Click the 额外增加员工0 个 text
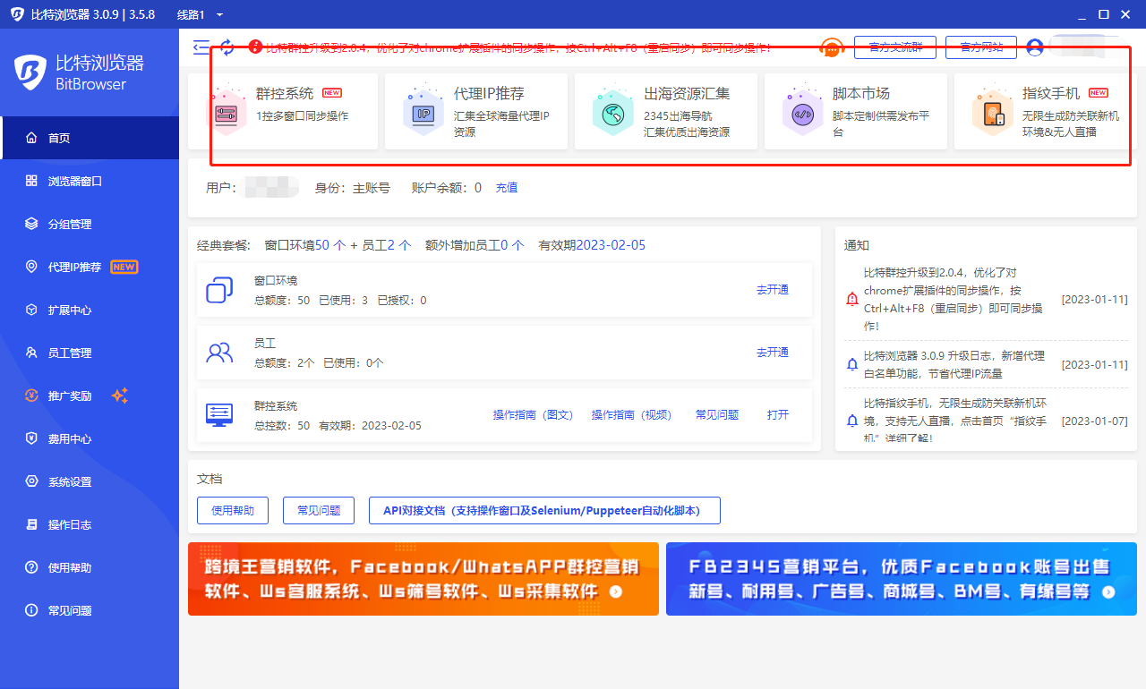The height and width of the screenshot is (689, 1146). pos(475,245)
